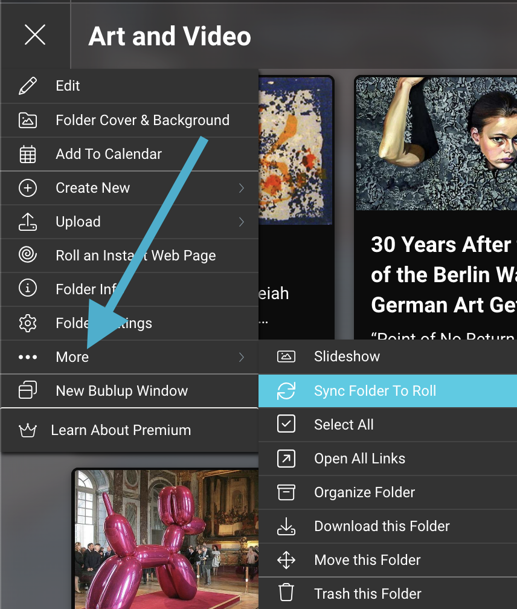Click the pencil Edit icon
517x609 pixels.
[x=28, y=86]
